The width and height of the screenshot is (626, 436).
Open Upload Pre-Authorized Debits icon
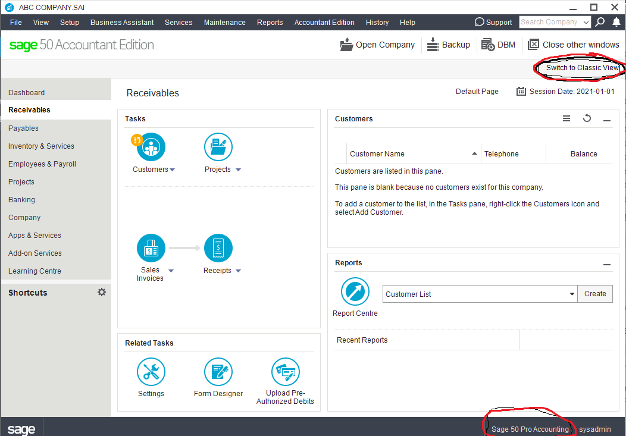pos(285,372)
